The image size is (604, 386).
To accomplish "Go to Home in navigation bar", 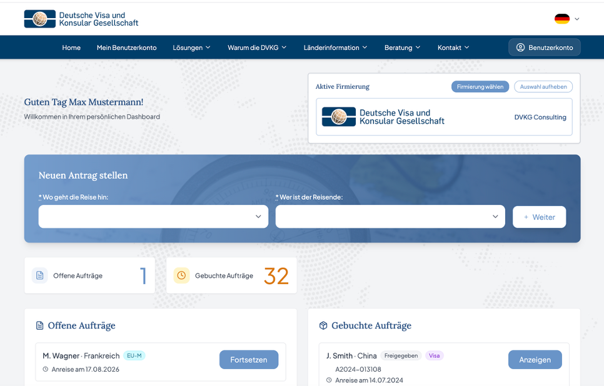I will (x=71, y=47).
